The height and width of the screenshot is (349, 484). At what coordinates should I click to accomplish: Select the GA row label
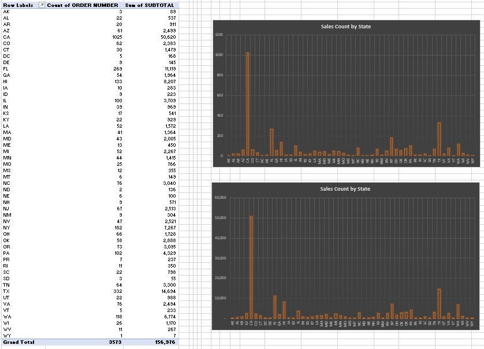6,75
